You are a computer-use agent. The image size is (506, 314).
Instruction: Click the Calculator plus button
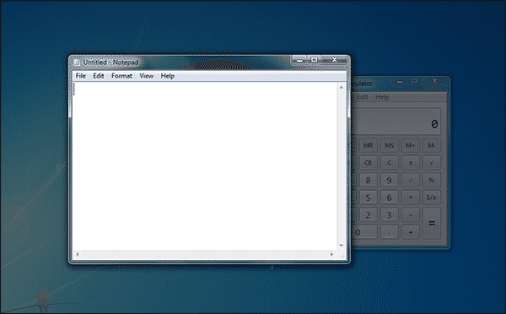(411, 232)
